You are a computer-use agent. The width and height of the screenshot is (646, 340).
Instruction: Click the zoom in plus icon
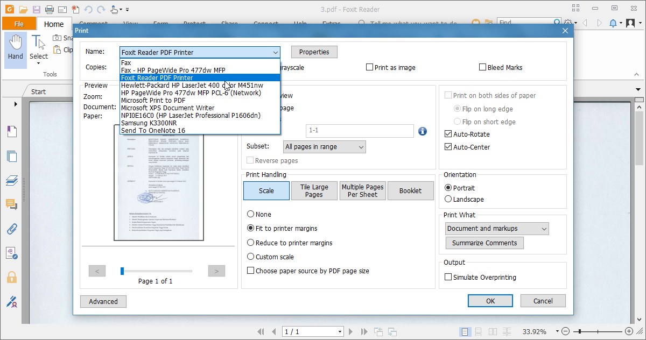pos(629,331)
